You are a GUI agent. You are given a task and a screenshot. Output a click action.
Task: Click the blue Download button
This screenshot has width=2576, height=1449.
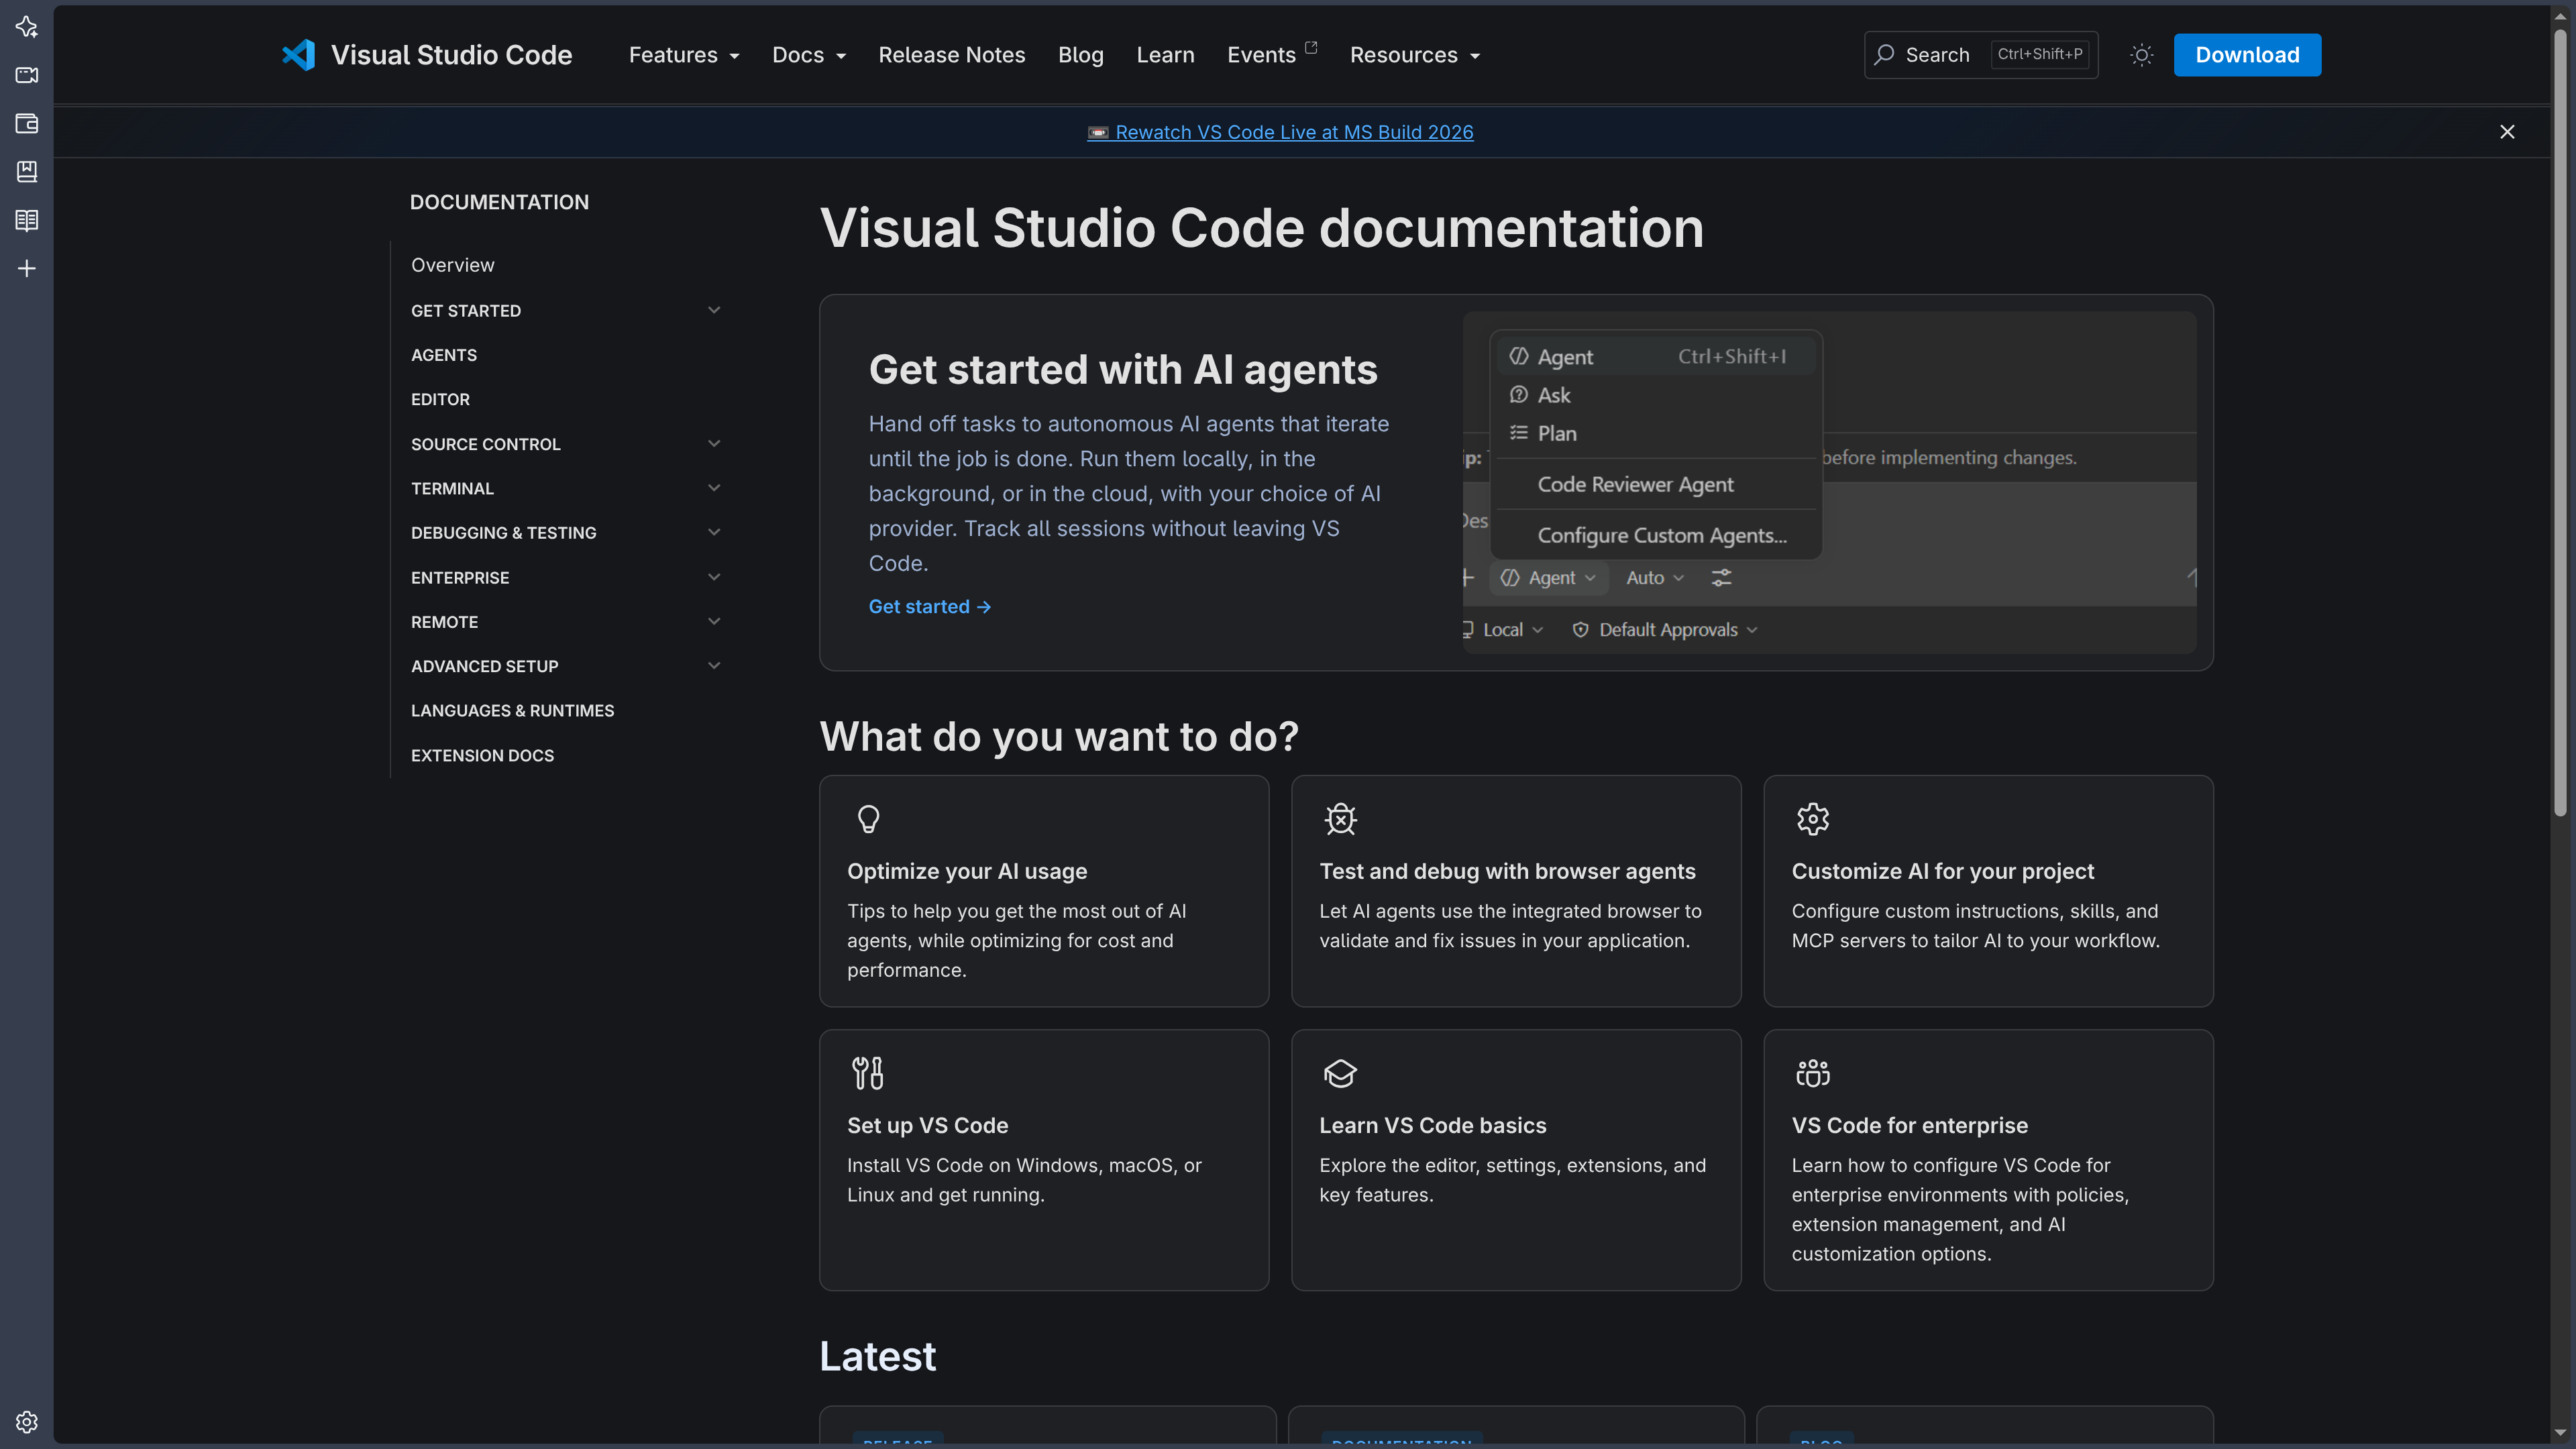click(2247, 55)
